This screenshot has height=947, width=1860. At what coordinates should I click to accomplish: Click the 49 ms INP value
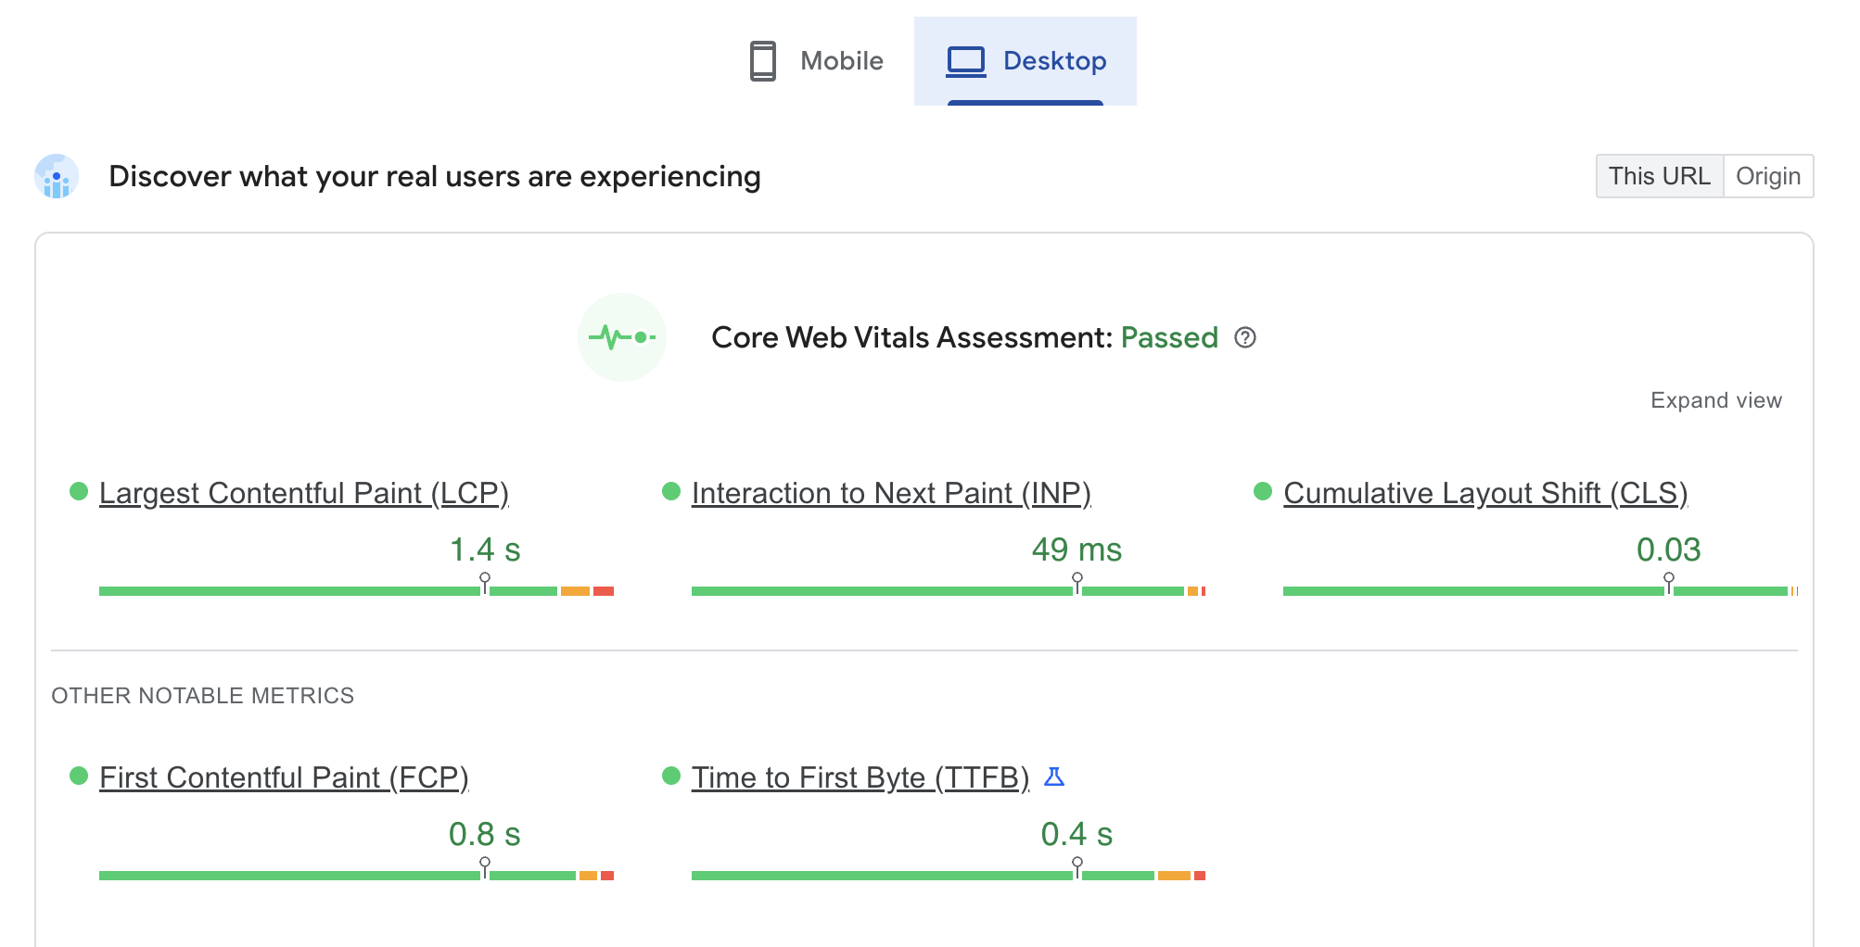(1077, 549)
